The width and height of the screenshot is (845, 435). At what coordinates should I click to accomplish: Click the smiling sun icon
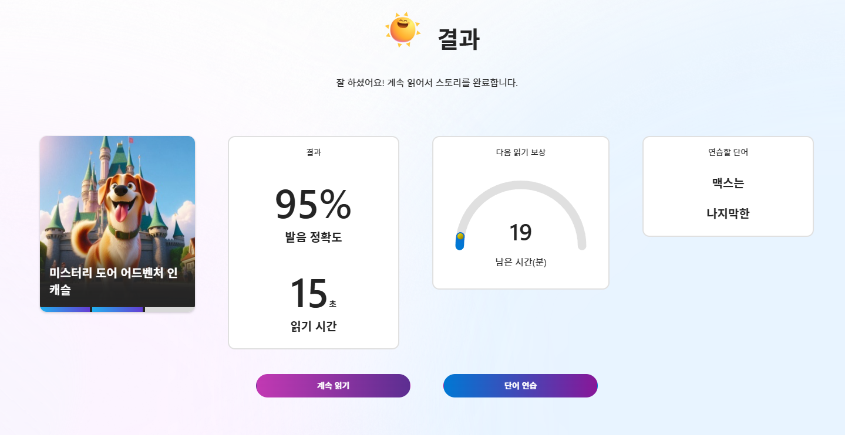[403, 29]
